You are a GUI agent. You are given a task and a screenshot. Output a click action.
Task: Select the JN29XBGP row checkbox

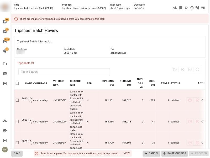tap(17, 100)
